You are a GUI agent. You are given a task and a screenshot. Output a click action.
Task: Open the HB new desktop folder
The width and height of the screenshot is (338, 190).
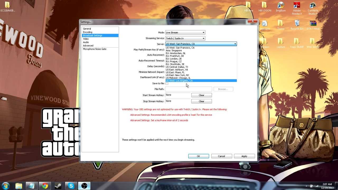coord(248,7)
